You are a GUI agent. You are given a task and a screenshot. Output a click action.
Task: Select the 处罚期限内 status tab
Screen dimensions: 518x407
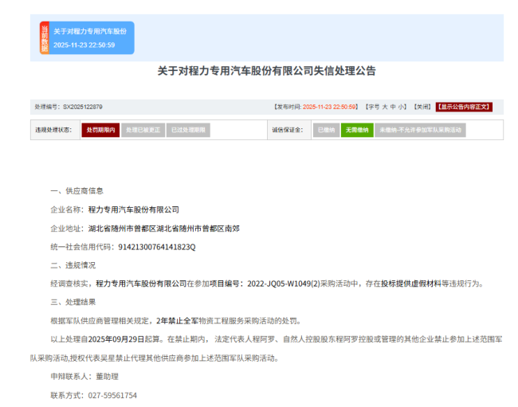point(100,130)
